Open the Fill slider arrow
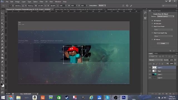 pos(175,64)
